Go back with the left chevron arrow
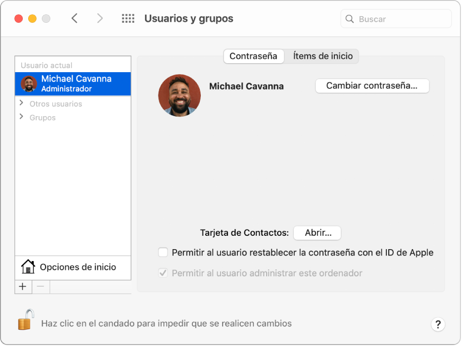 (x=75, y=18)
